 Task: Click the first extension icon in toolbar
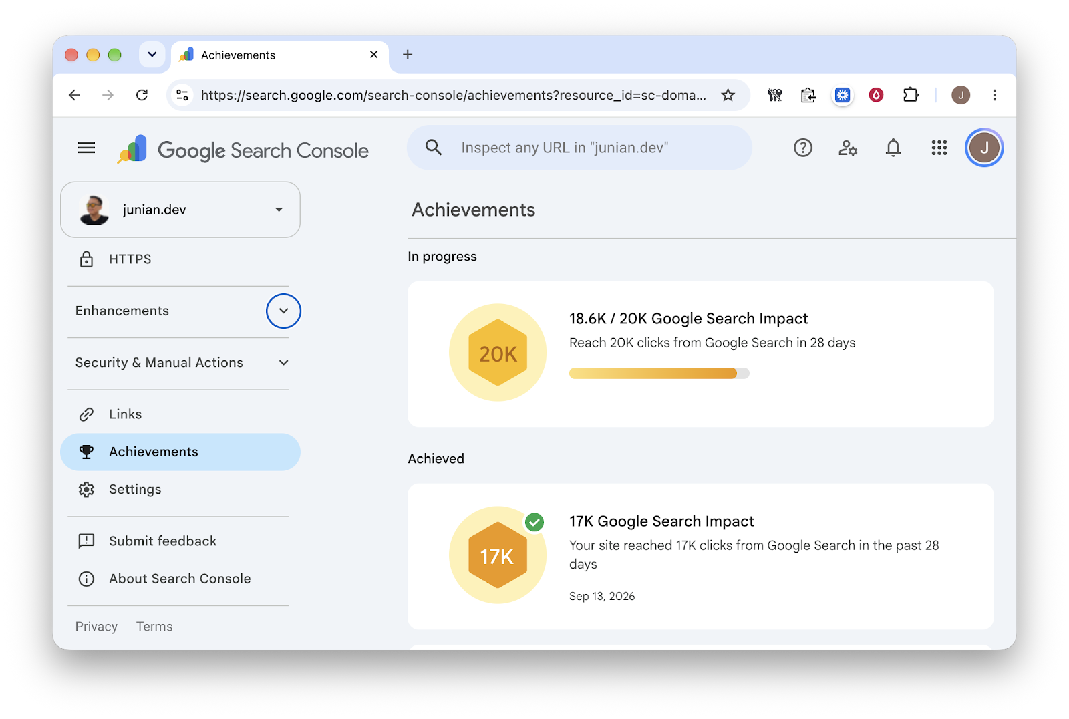pyautogui.click(x=774, y=95)
